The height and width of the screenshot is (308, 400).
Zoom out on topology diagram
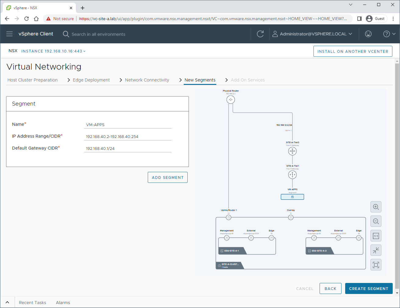pyautogui.click(x=376, y=221)
